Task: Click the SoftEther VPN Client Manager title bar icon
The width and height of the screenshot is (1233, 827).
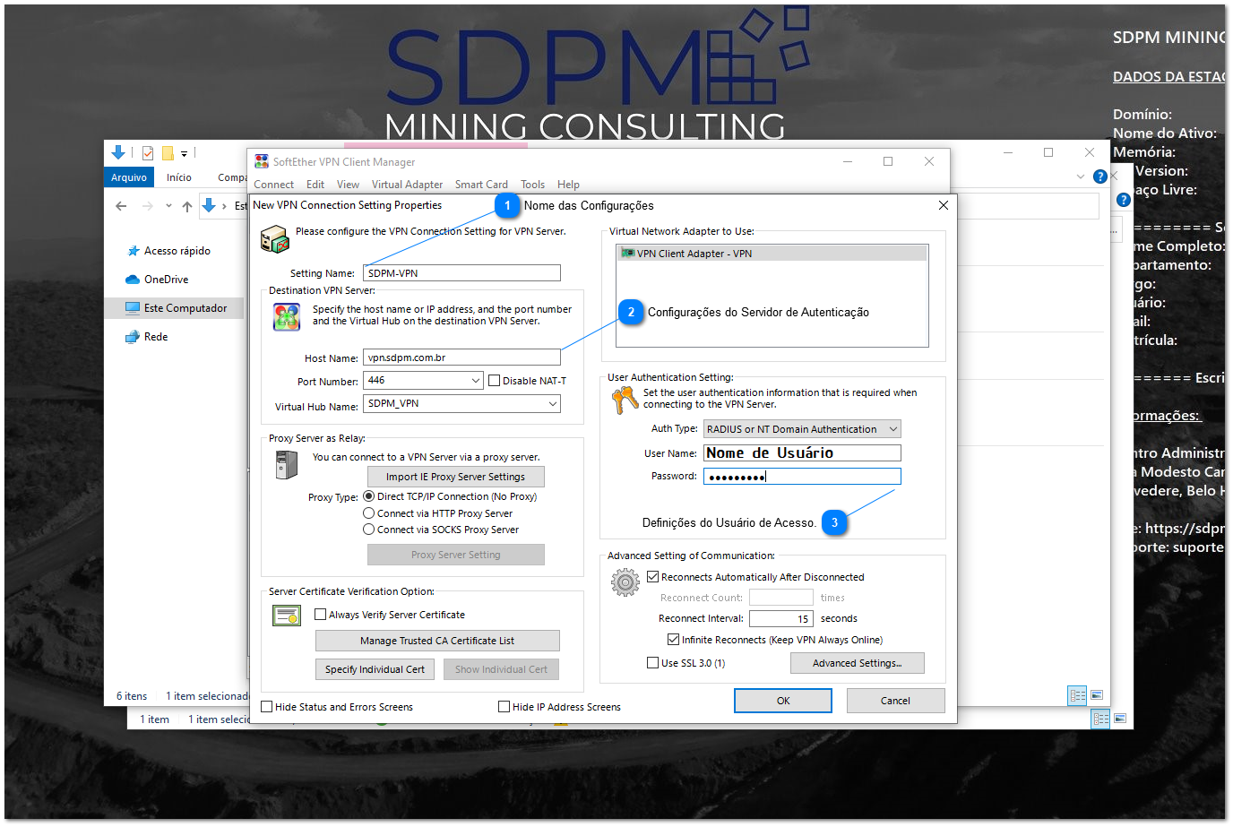Action: 261,161
